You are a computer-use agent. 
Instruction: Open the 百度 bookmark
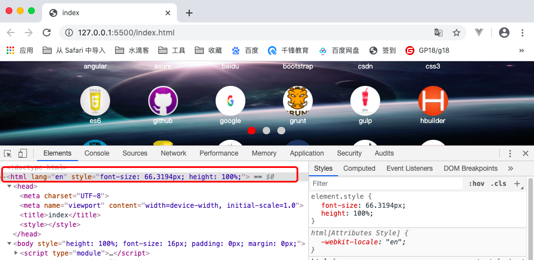245,51
